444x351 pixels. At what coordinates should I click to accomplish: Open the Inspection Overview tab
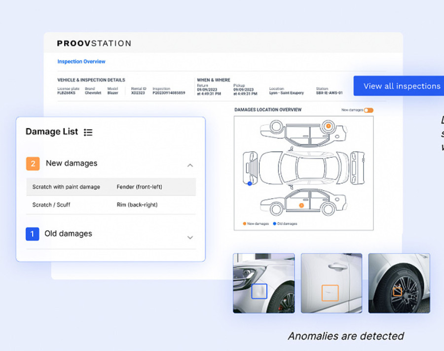[81, 62]
